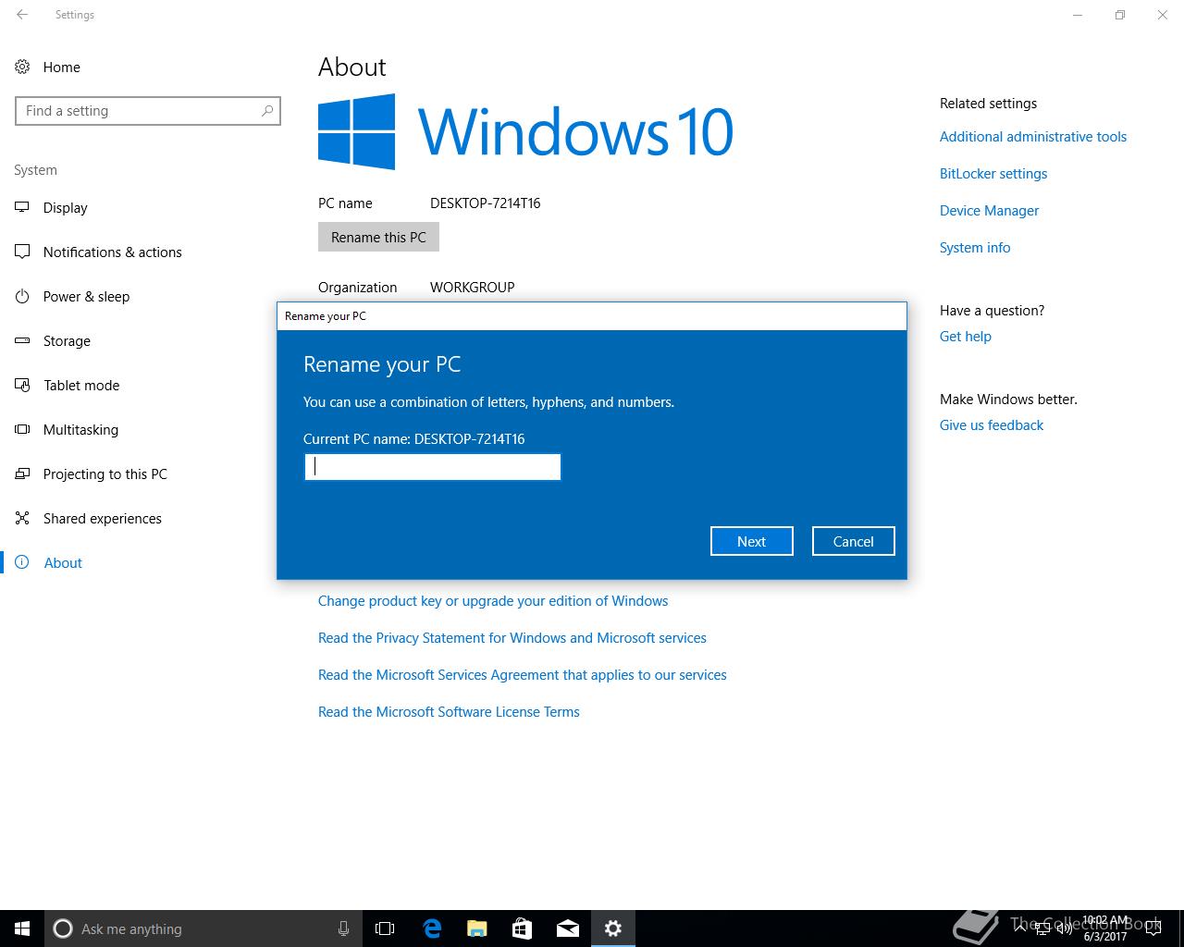This screenshot has height=947, width=1184.
Task: Open System info link
Action: tap(975, 247)
